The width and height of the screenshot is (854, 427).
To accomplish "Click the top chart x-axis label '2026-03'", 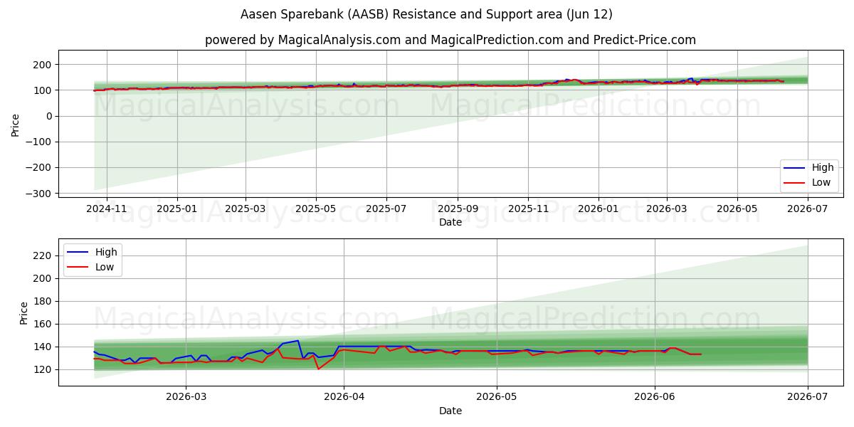I will pyautogui.click(x=666, y=209).
